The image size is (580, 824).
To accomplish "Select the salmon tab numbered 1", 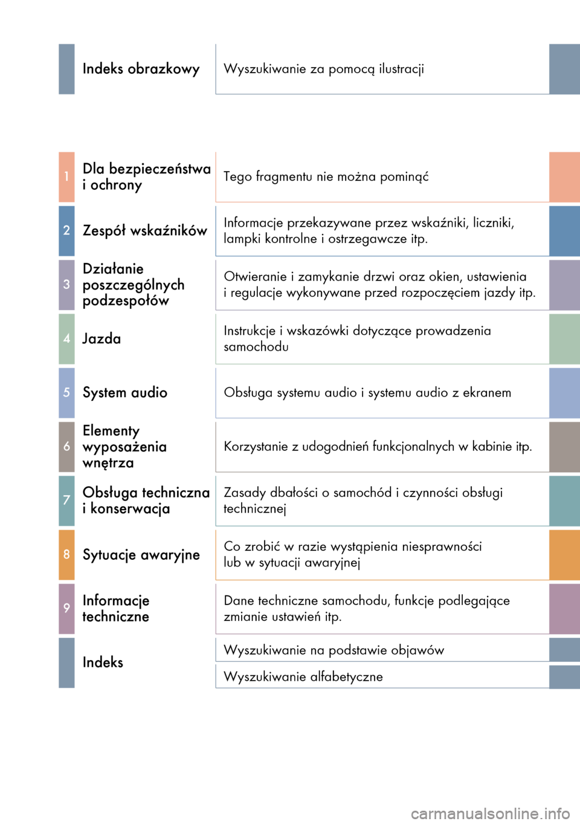I will point(66,177).
